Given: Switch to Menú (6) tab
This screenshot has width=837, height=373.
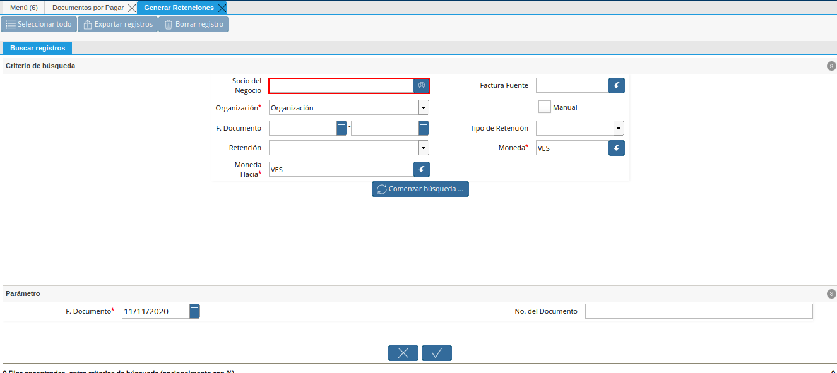Looking at the screenshot, I should pos(24,8).
